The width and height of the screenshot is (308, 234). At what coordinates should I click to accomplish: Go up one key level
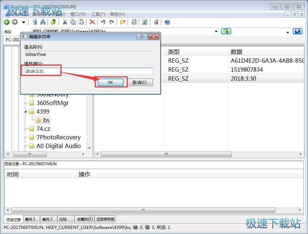coord(53,22)
